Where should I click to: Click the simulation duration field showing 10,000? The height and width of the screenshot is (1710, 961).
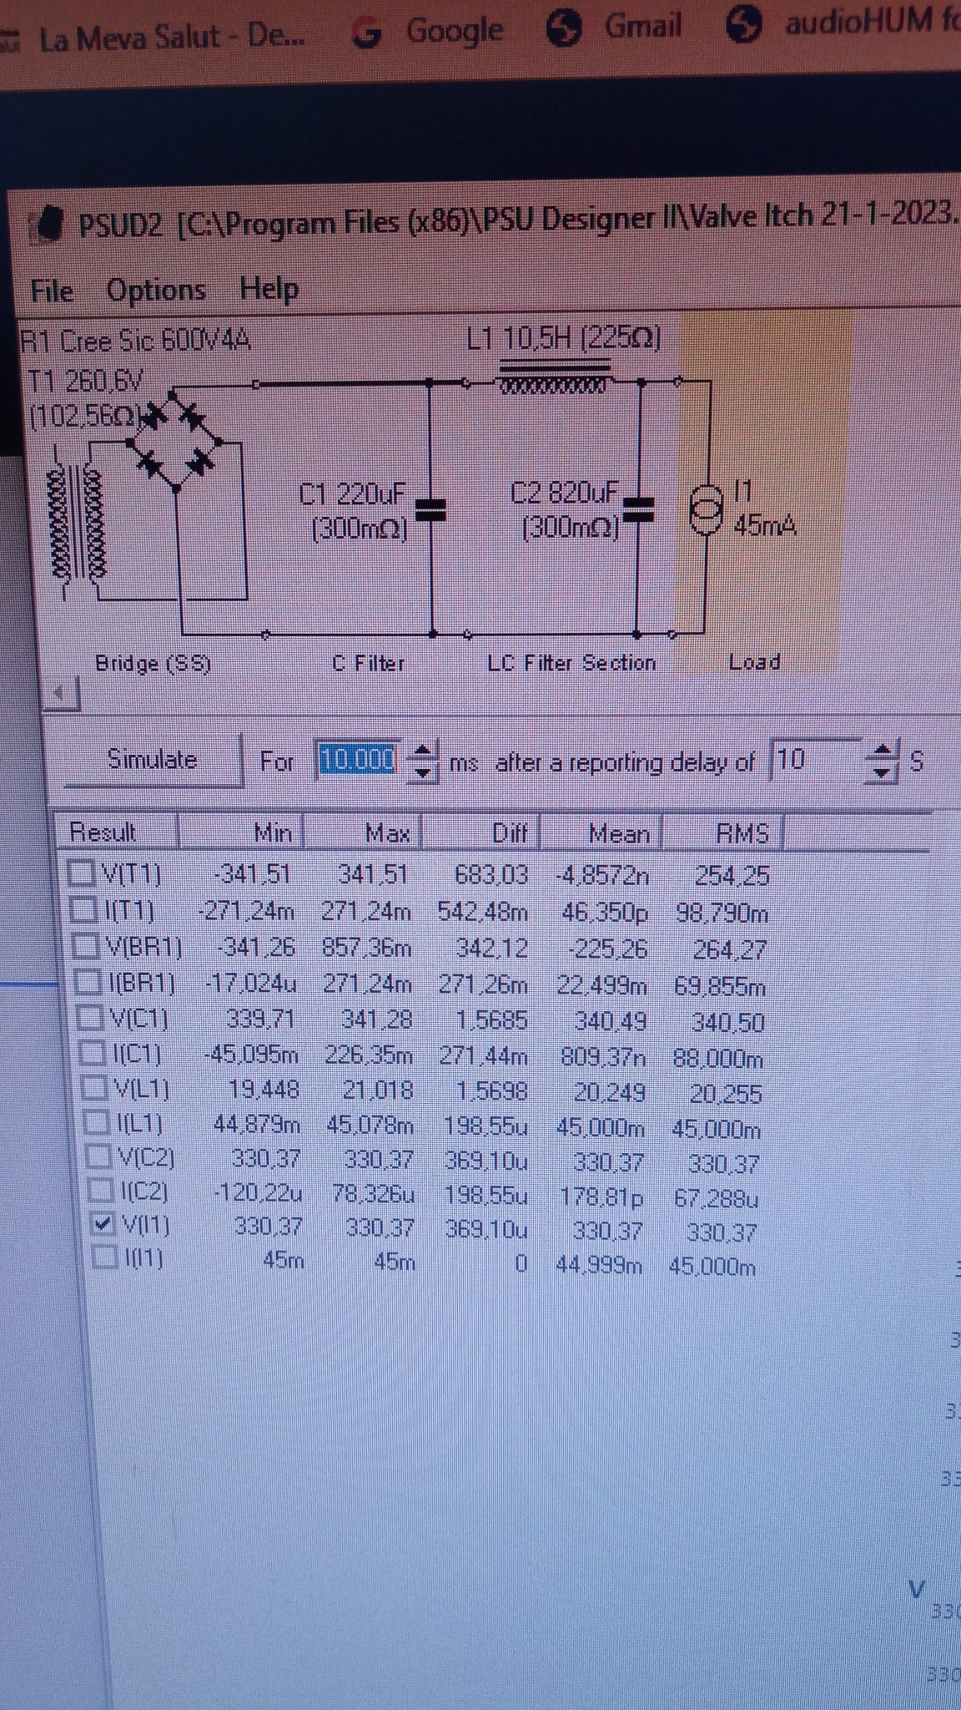tap(358, 760)
